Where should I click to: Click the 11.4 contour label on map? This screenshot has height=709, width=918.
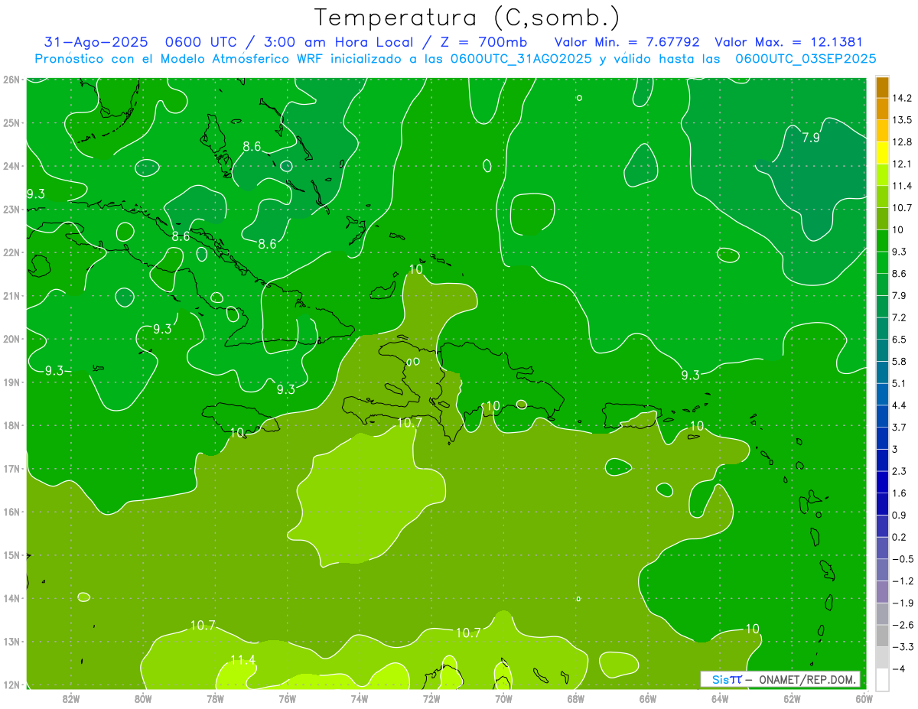243,660
